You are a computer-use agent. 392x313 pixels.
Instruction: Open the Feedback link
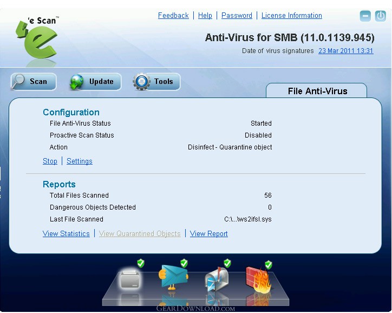click(x=173, y=16)
